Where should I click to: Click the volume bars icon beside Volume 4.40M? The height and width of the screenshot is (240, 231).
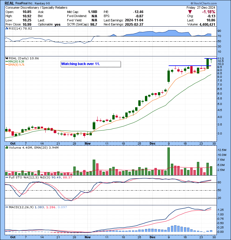coord(7,147)
